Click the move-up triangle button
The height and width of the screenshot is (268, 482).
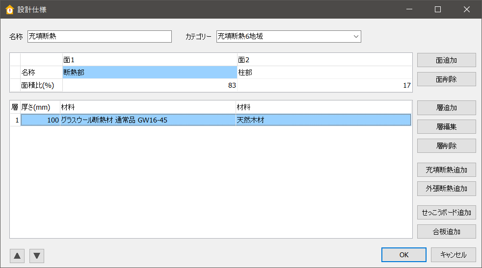[17, 256]
